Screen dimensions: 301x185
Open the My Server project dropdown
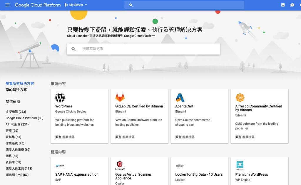coord(76,5)
